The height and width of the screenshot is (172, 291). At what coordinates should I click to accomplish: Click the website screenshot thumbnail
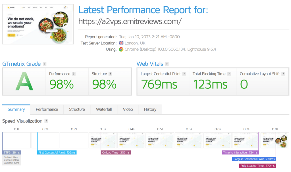(x=38, y=24)
